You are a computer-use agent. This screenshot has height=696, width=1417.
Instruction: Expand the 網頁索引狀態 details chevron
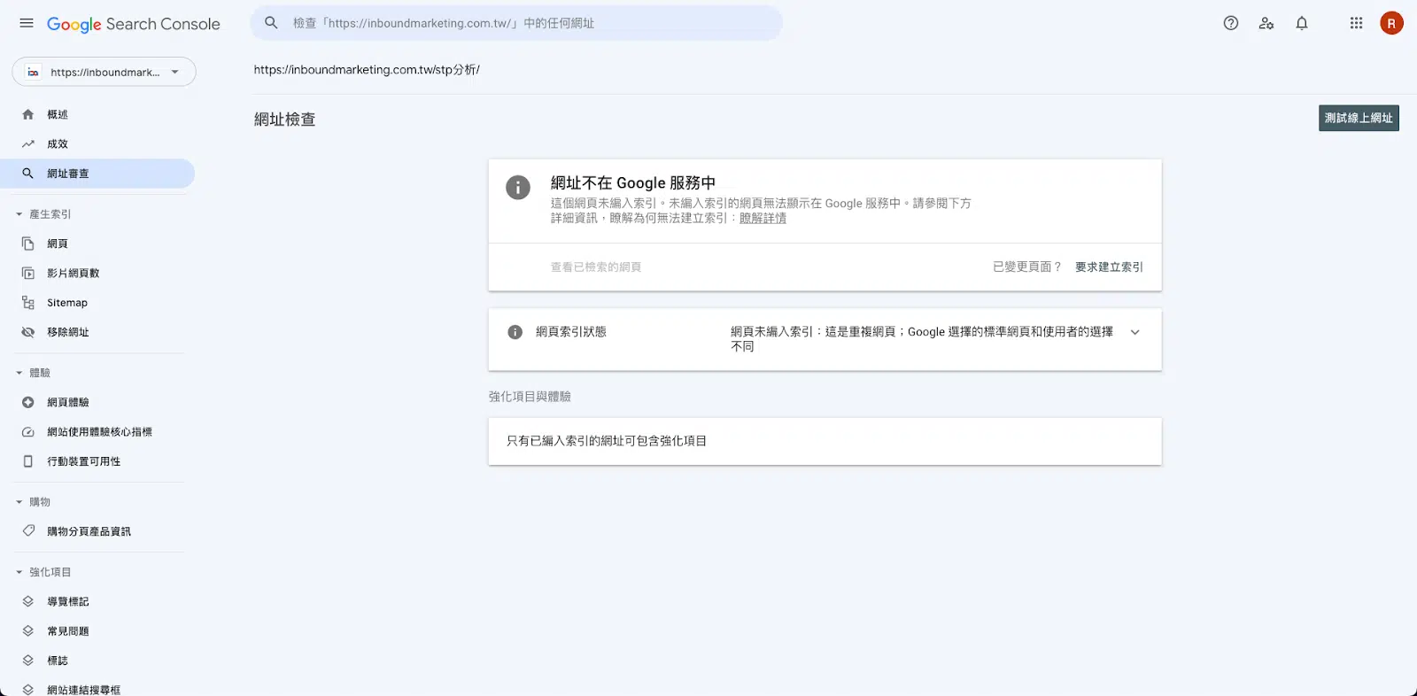[x=1135, y=332]
